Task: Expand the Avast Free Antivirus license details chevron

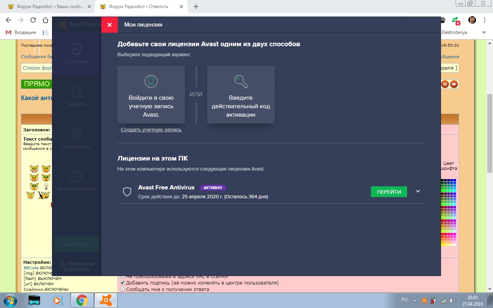Action: click(418, 191)
